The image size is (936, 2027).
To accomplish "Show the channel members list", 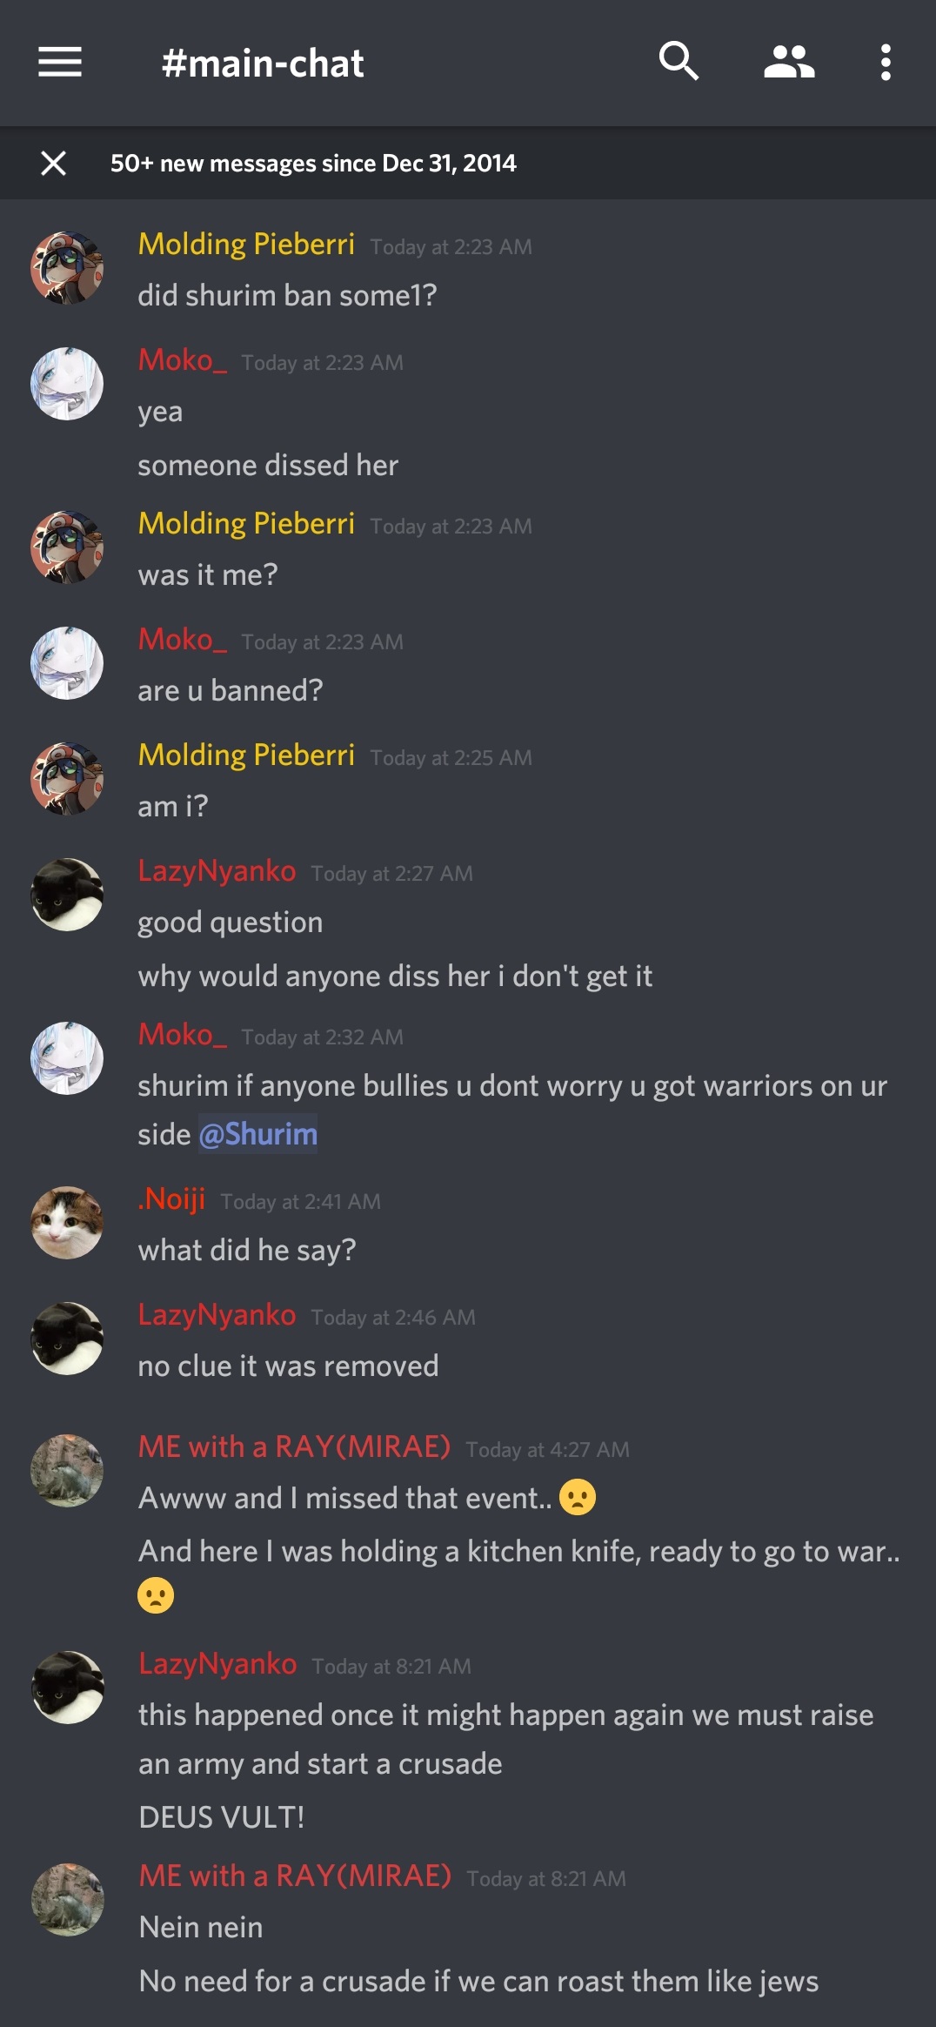I will (x=789, y=63).
